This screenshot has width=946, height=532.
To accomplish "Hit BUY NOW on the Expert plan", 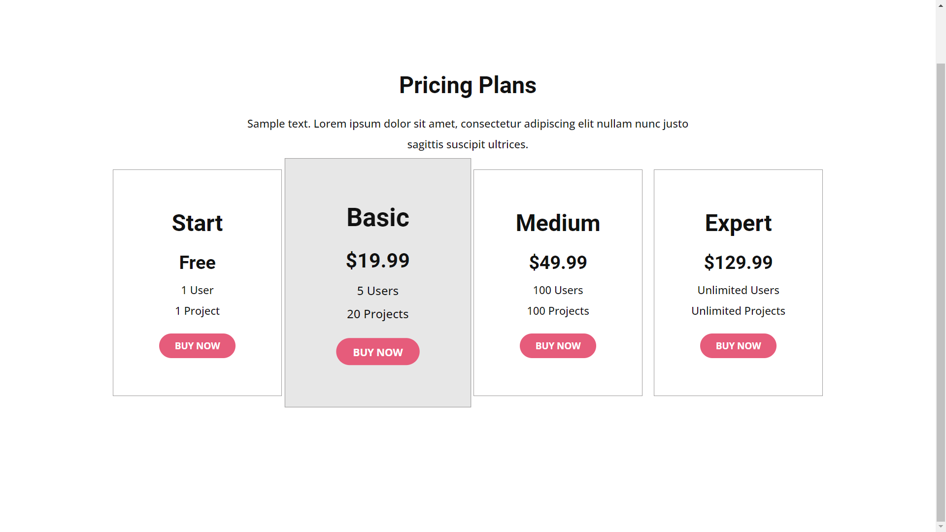I will click(x=738, y=346).
